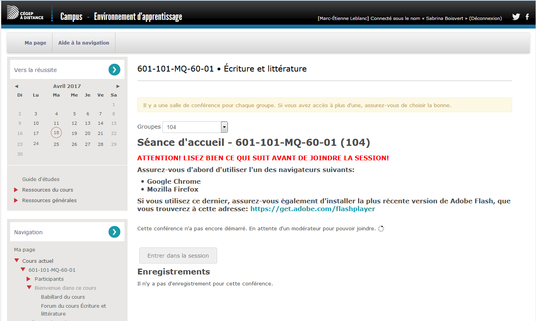Toggle the Vers la réussite block arrow
Screen dimensions: 536x321
[114, 70]
